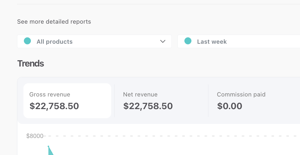Open the See more detailed reports link
The image size is (300, 155).
coord(54,22)
